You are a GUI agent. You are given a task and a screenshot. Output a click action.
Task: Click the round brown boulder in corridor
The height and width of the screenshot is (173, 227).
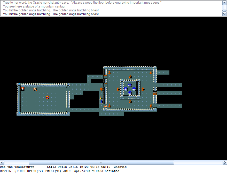pos(101,89)
